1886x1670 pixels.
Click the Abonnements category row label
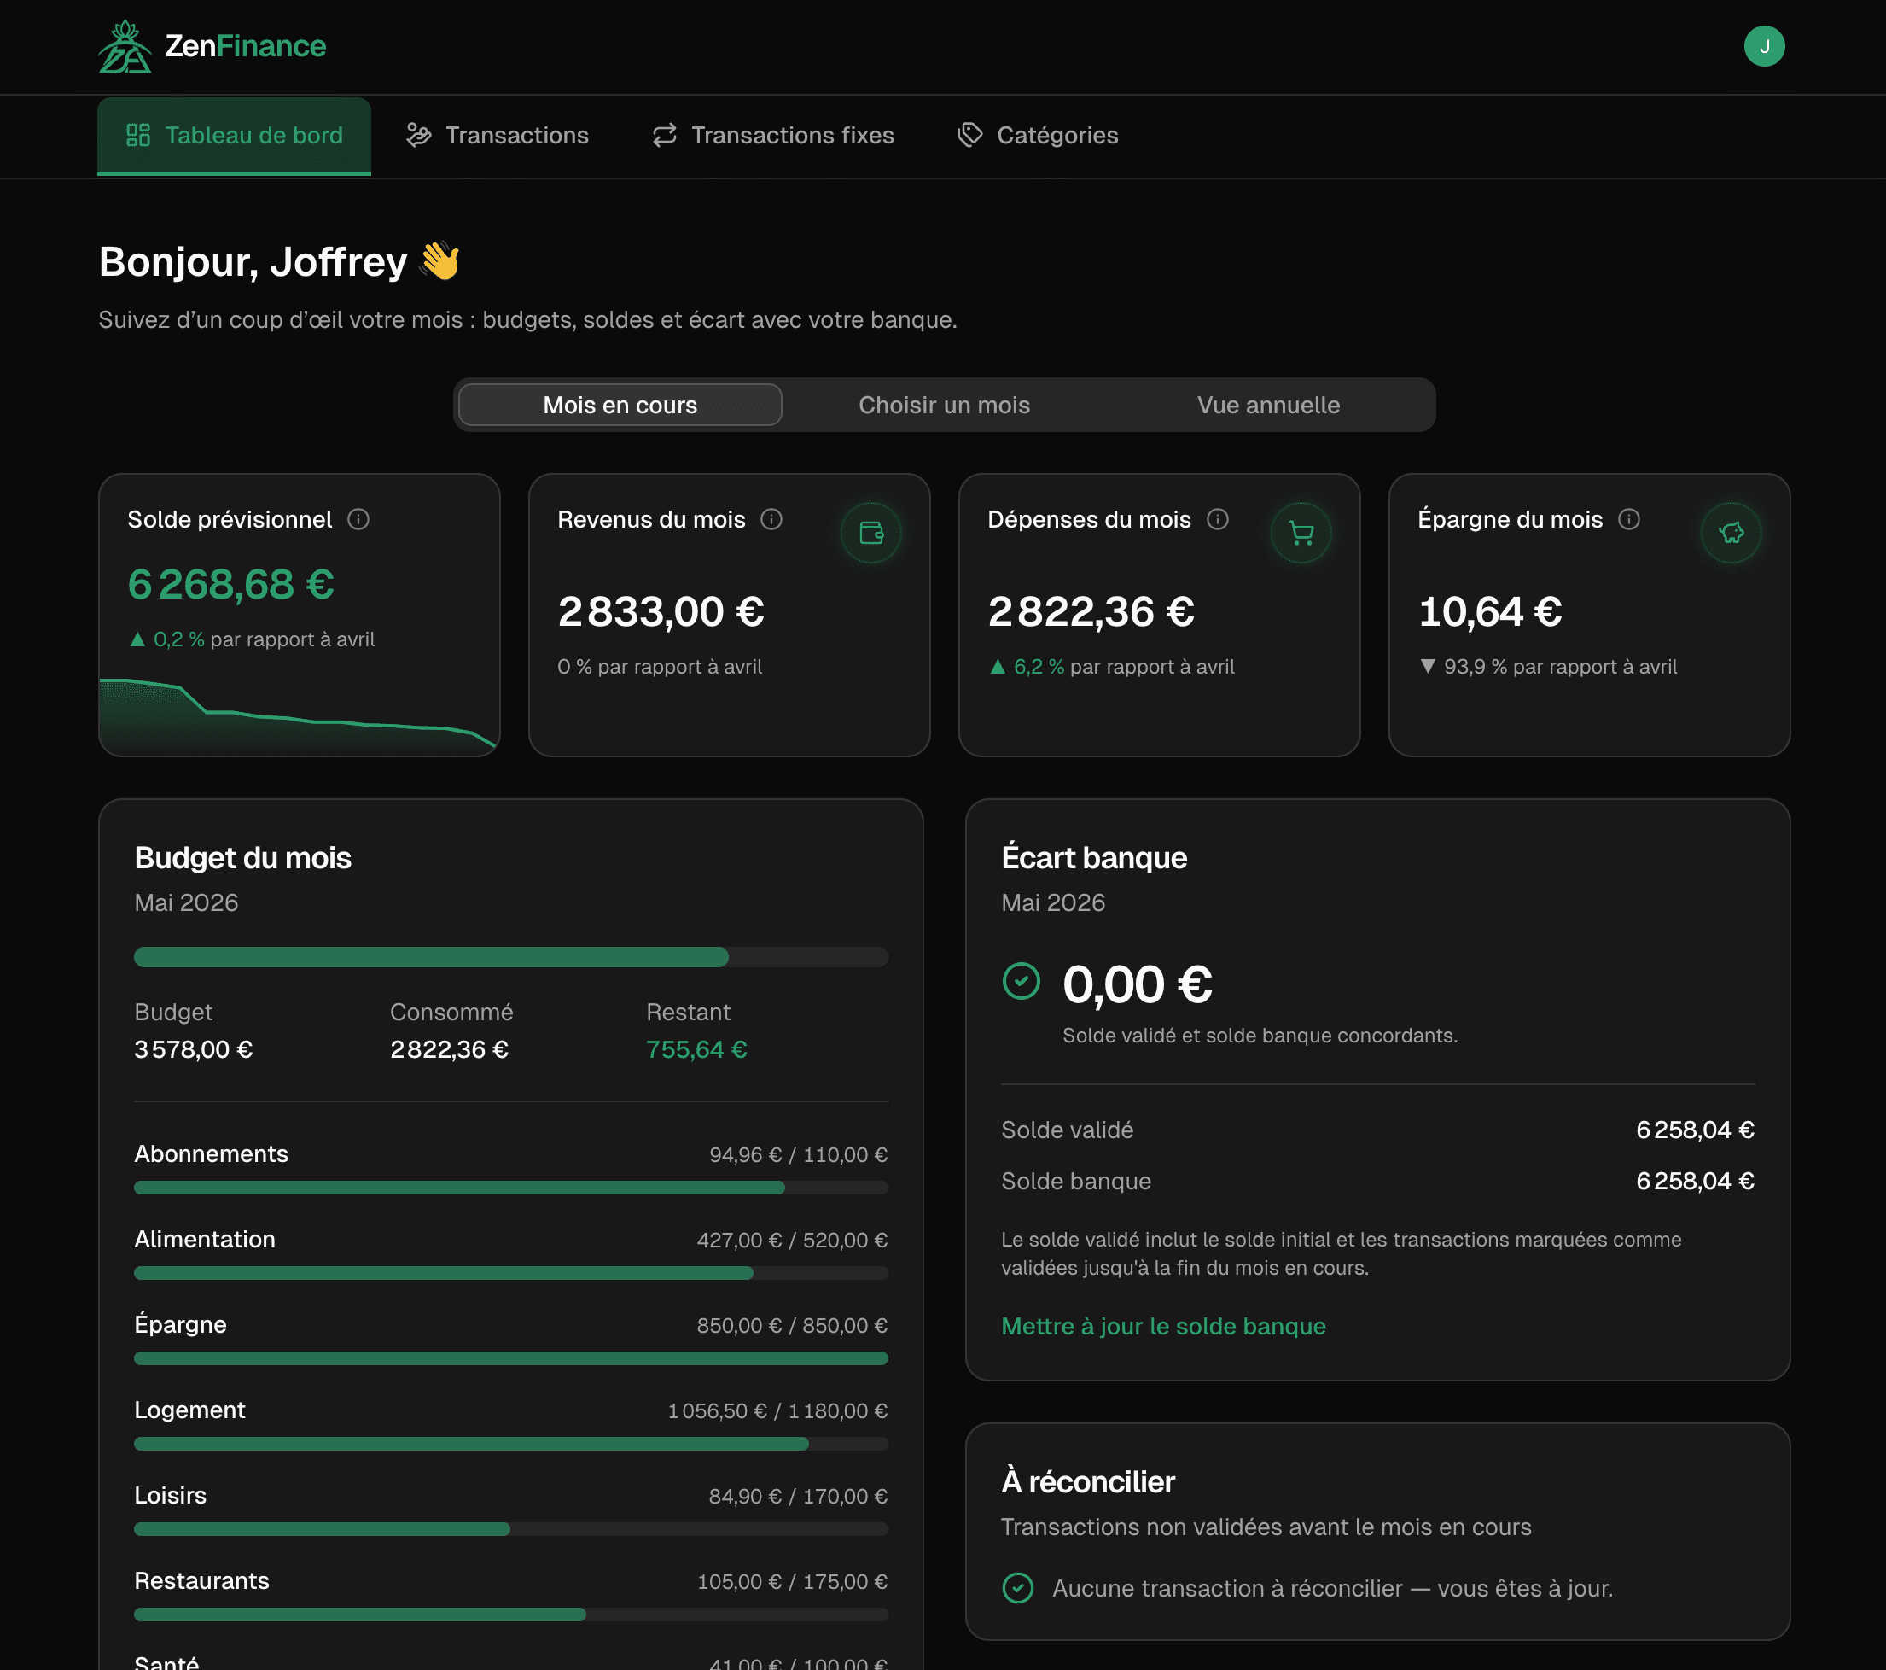(x=212, y=1154)
